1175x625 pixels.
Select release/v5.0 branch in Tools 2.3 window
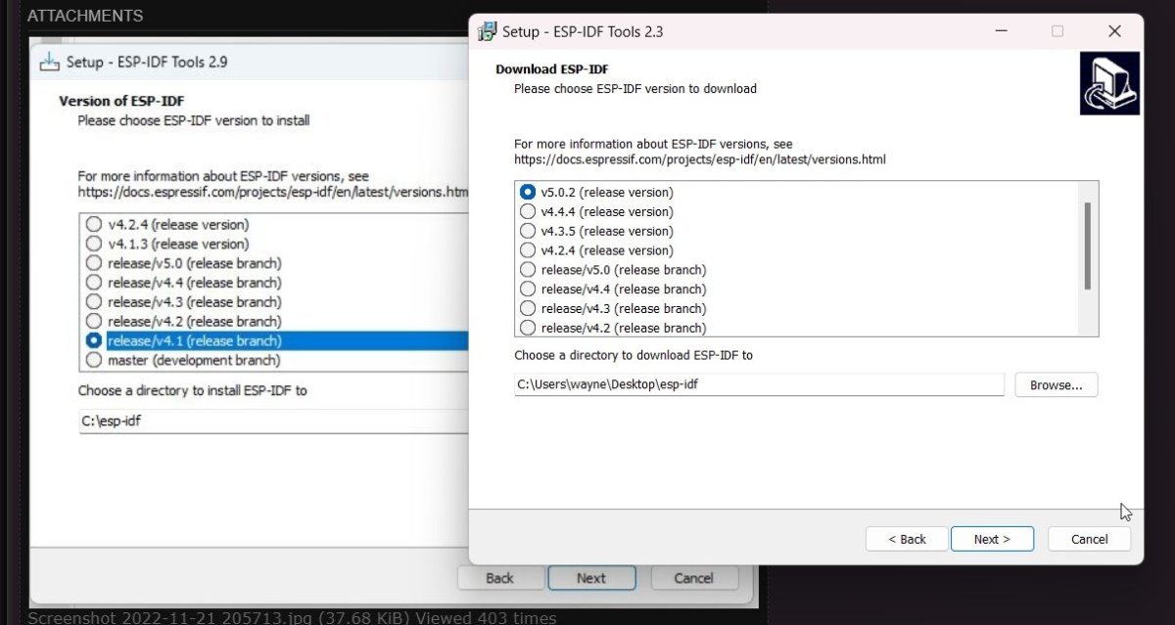pyautogui.click(x=529, y=270)
